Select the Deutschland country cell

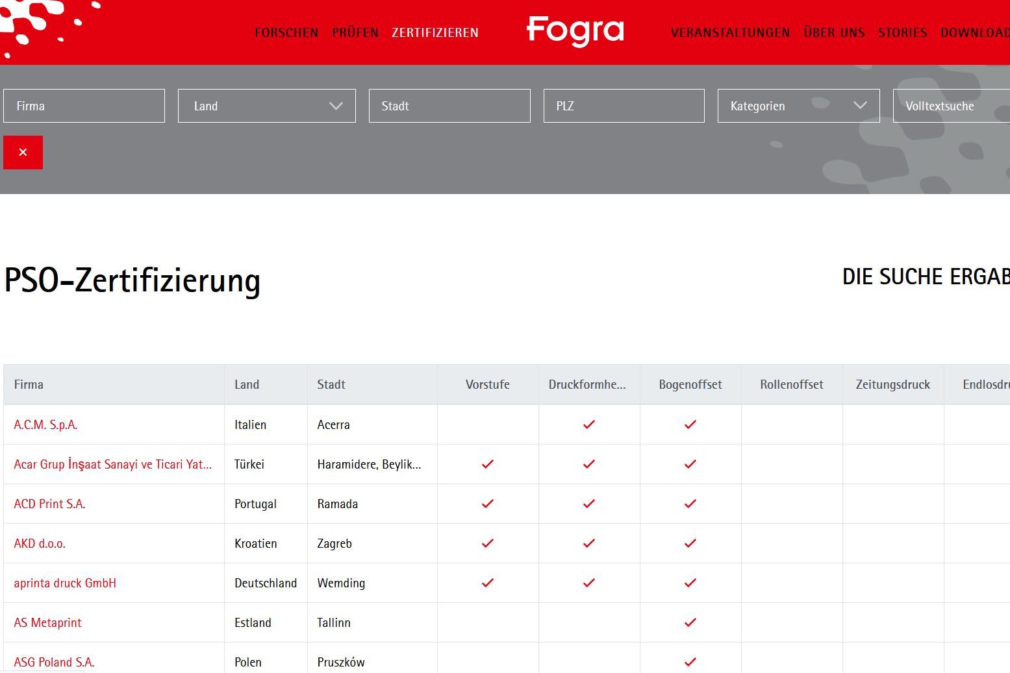click(x=266, y=583)
